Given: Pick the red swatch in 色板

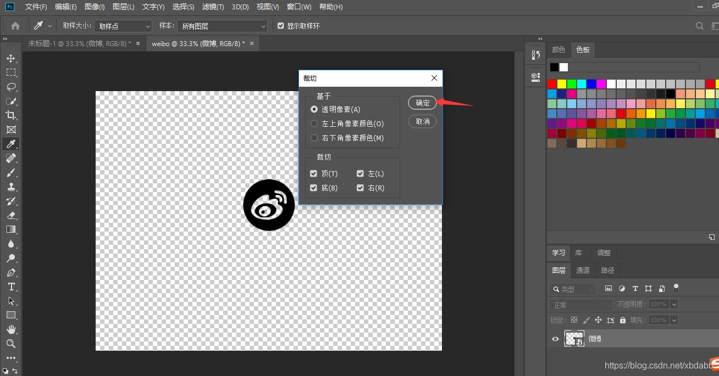Looking at the screenshot, I should (552, 84).
